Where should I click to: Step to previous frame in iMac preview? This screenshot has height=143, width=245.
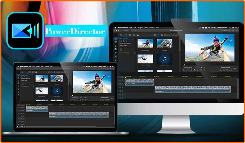(191, 70)
